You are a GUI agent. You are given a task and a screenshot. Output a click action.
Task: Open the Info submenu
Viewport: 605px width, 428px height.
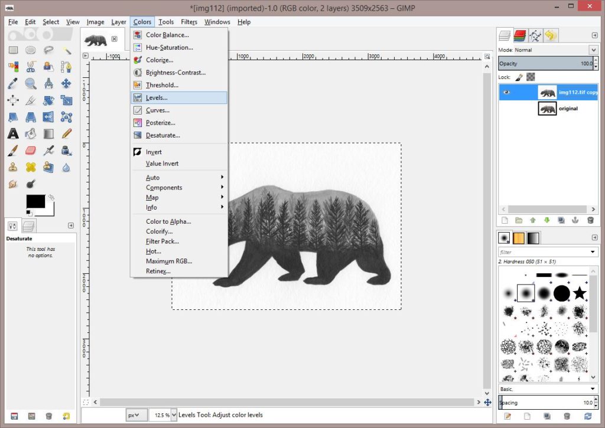pos(179,207)
